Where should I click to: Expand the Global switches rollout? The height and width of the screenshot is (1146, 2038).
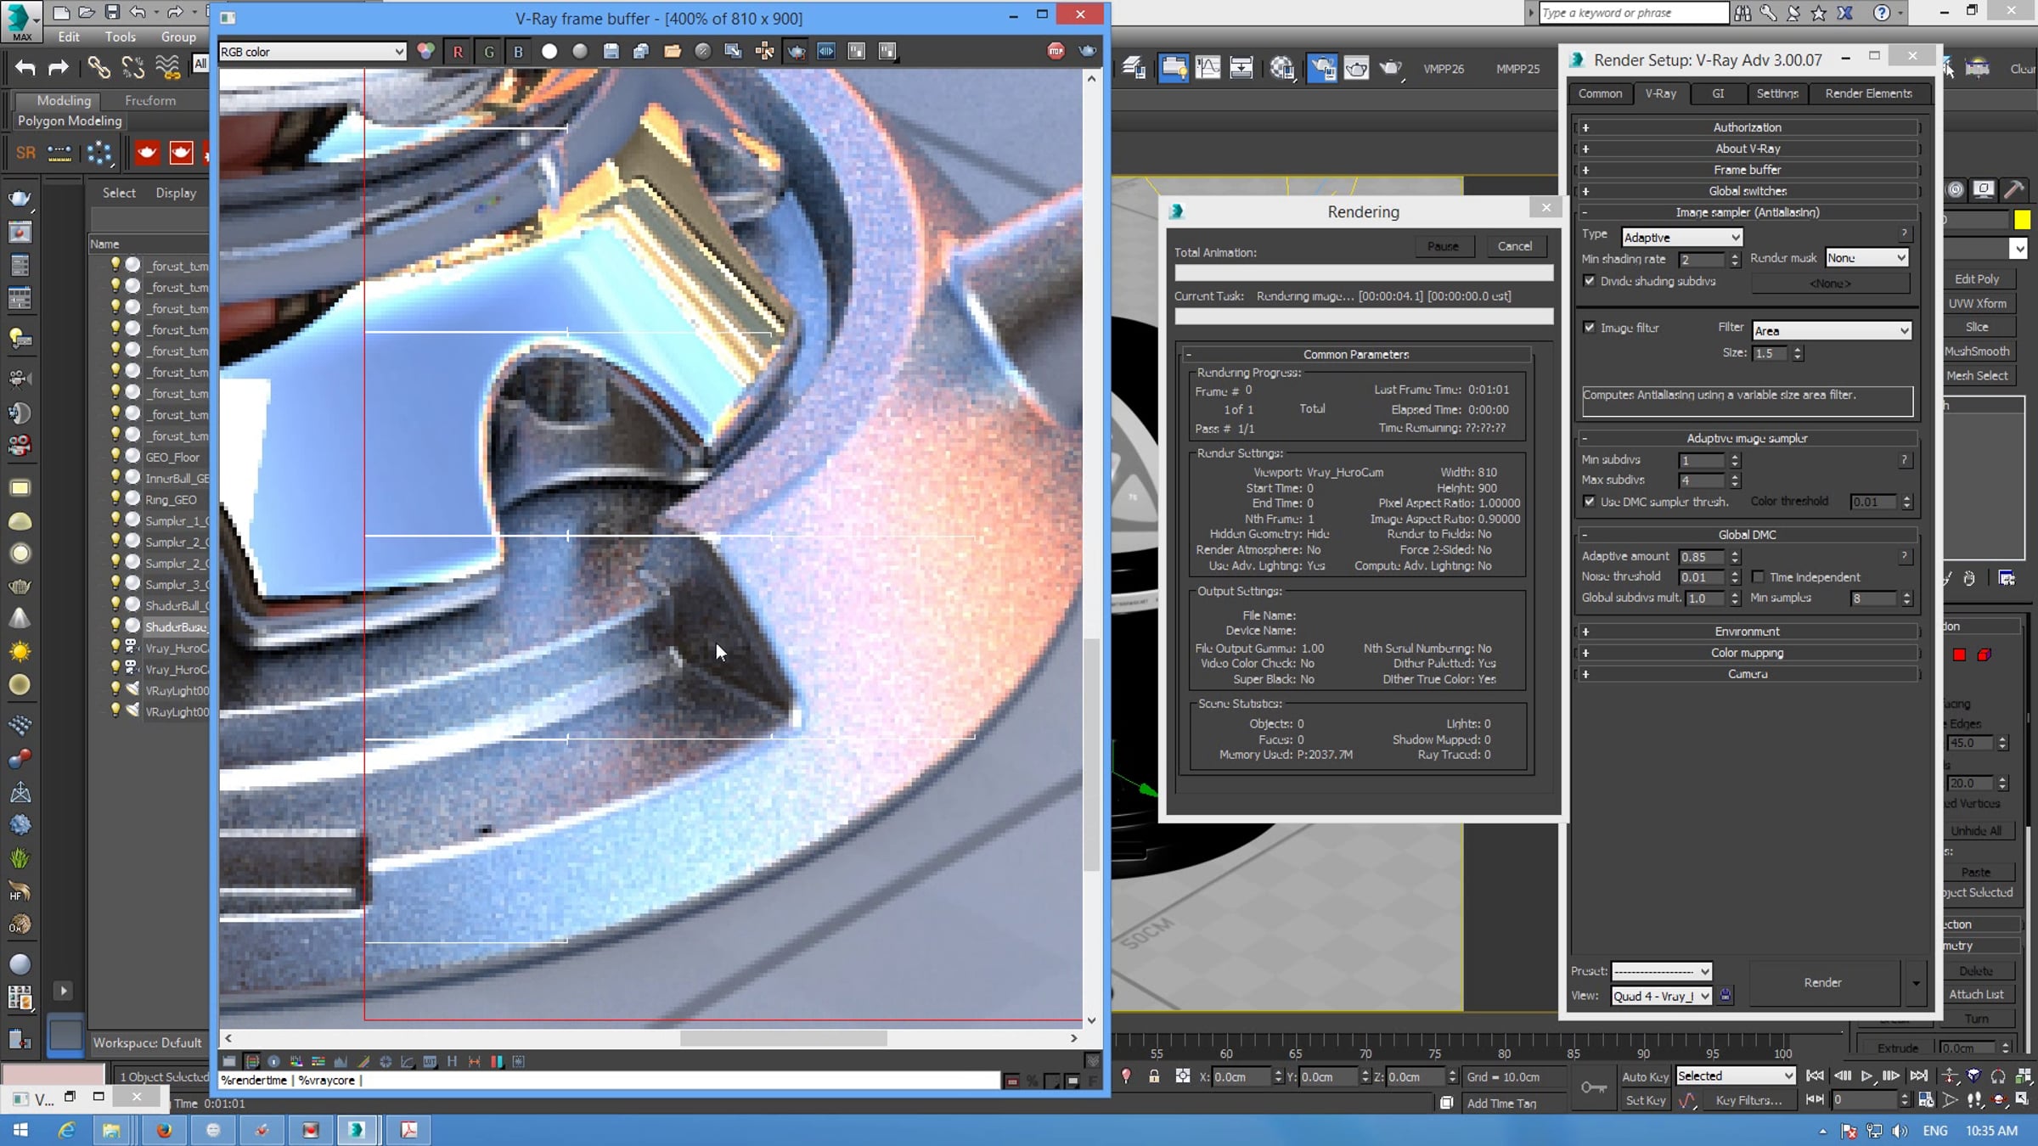[x=1747, y=191]
